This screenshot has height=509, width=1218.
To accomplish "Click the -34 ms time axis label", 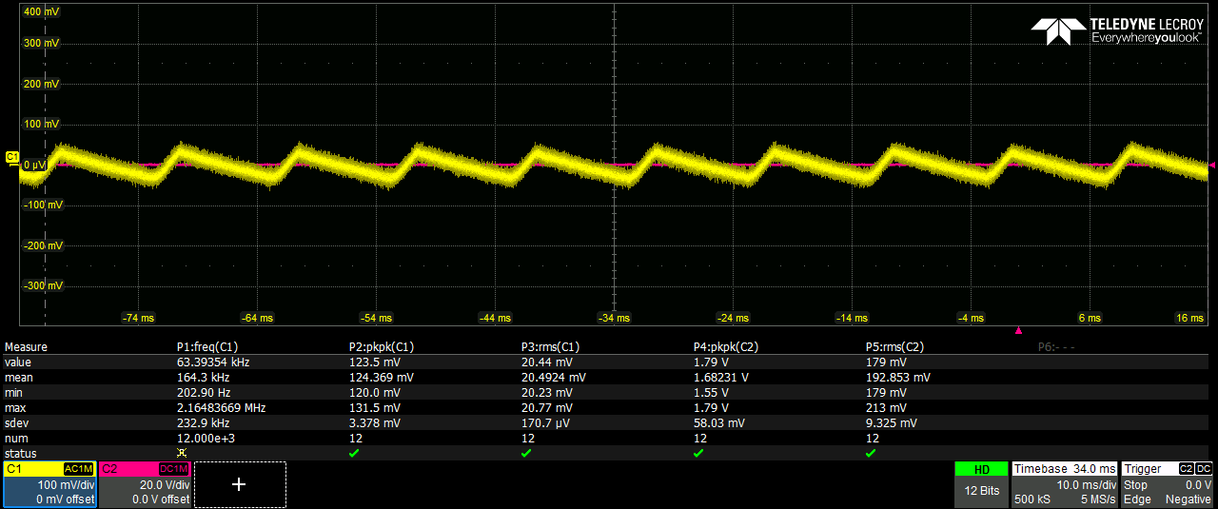I will pos(612,318).
